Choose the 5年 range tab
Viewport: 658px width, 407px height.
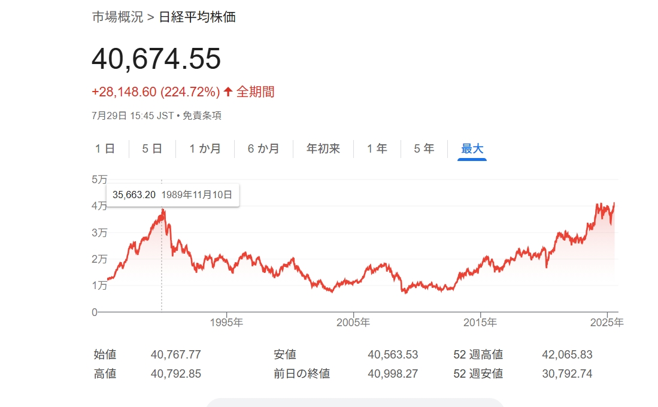[x=424, y=148]
